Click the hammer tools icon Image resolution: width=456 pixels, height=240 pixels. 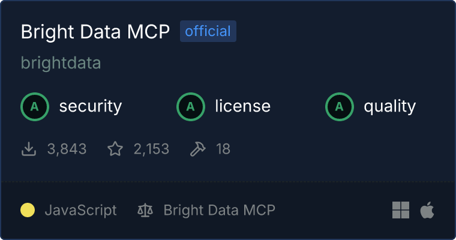pyautogui.click(x=197, y=149)
